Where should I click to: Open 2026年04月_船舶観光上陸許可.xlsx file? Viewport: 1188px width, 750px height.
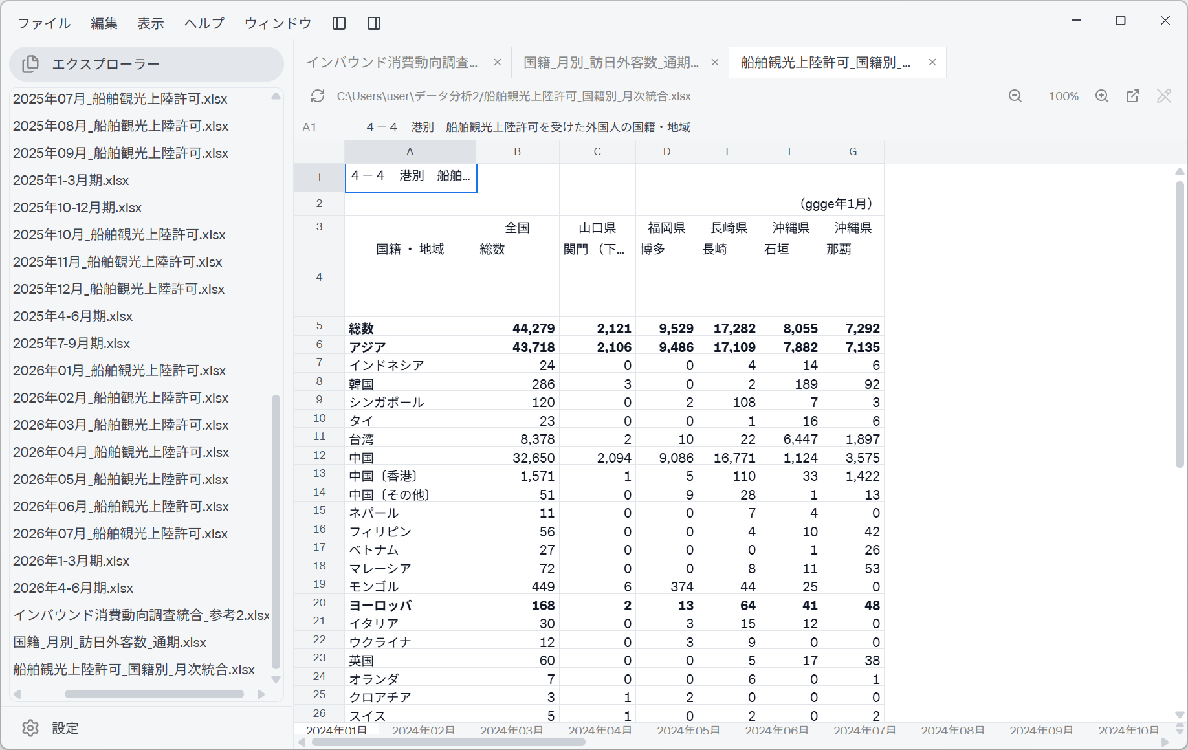coord(121,452)
